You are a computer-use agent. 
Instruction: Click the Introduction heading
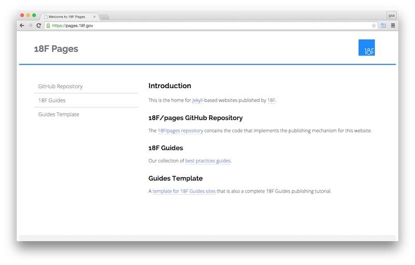[170, 86]
